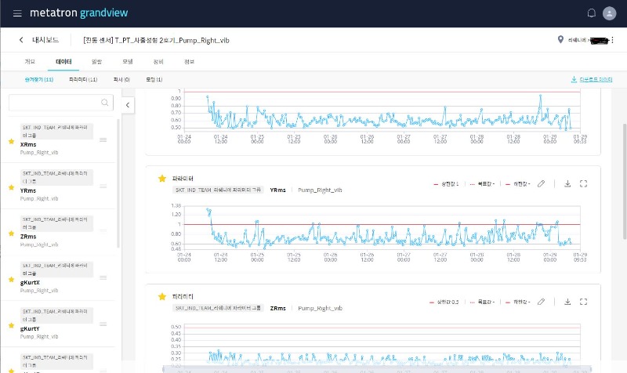Screen dimensions: 627x373
Task: Toggle the star on the ZRms chart card
Action: pos(162,297)
